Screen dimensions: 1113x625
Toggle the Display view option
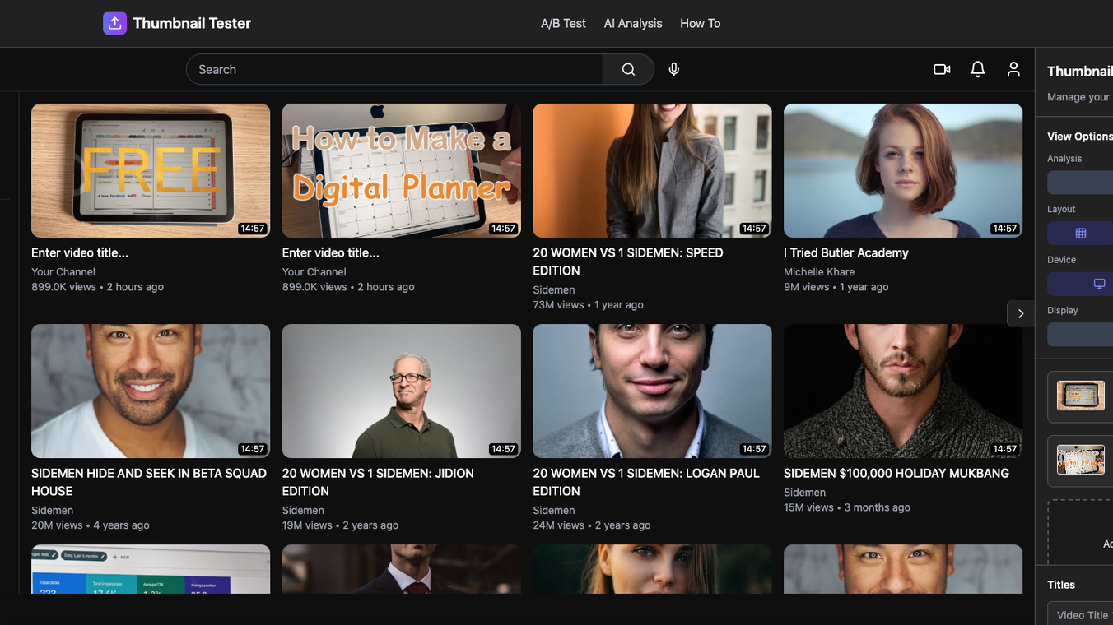(x=1080, y=335)
